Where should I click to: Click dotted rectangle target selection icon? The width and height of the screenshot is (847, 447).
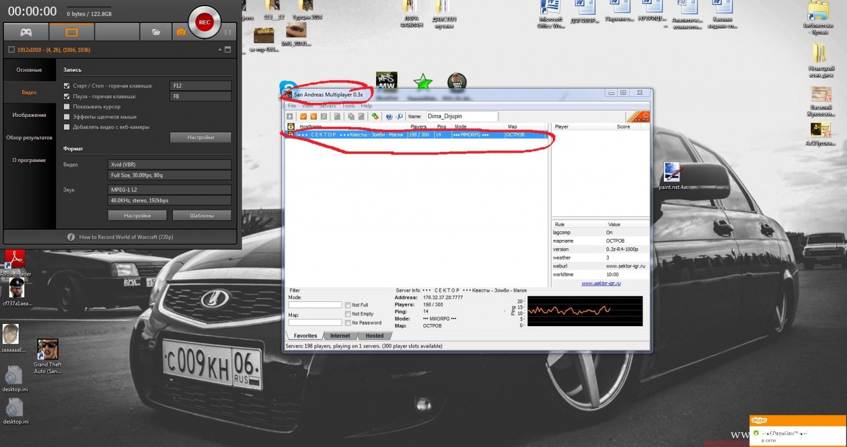pyautogui.click(x=11, y=50)
